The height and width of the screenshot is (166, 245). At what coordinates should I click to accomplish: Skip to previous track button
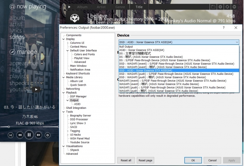20,135
